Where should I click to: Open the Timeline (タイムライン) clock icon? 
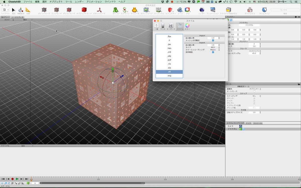(264, 10)
